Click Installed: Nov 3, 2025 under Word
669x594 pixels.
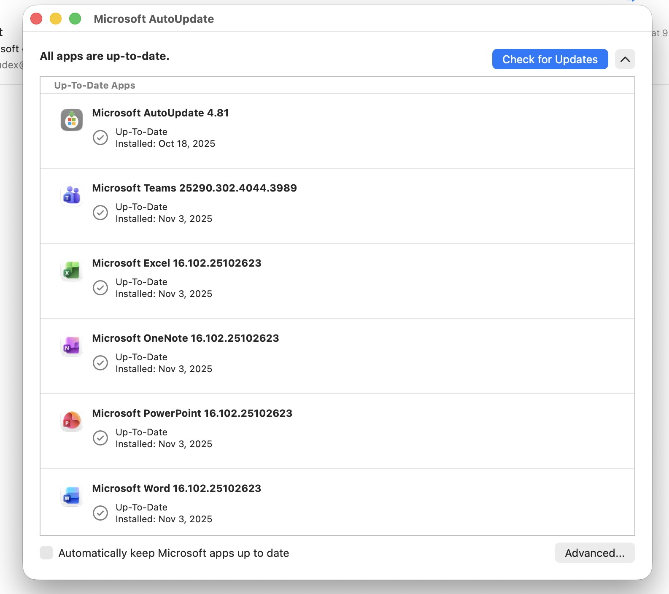click(164, 519)
